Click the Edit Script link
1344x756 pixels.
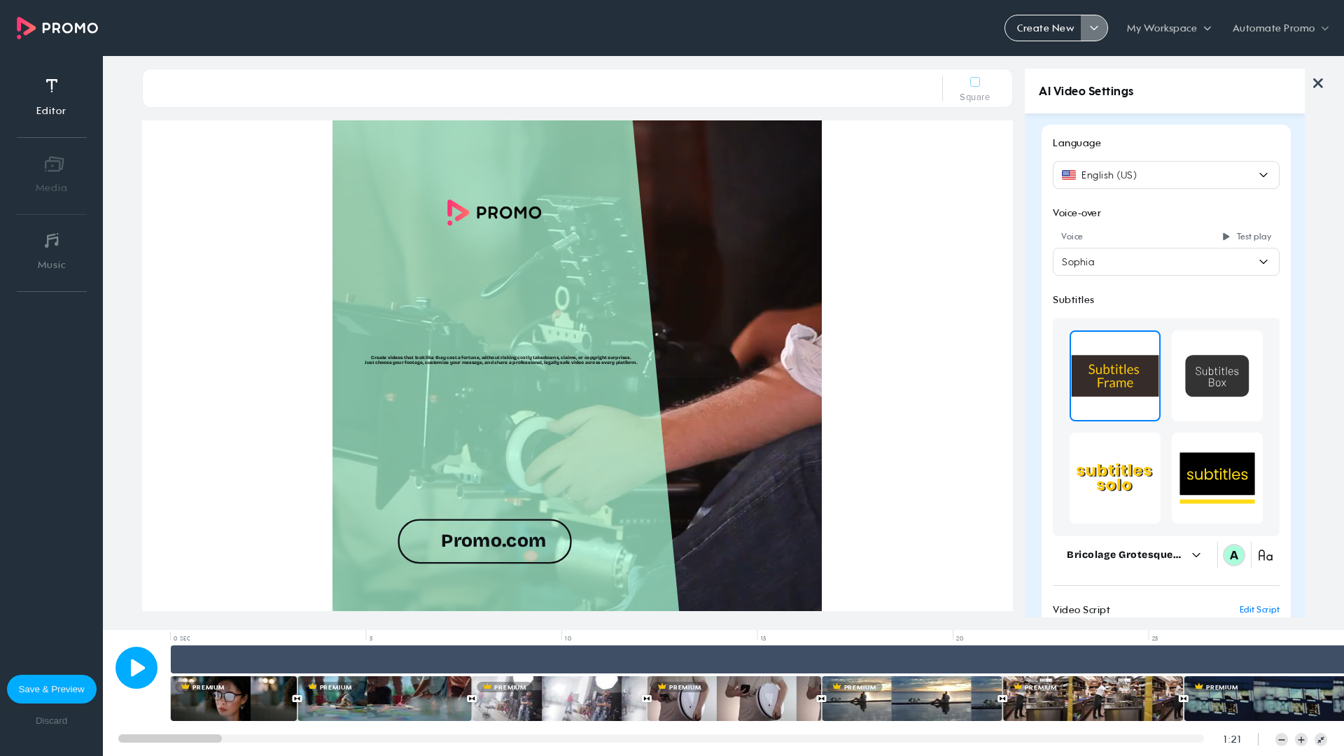pyautogui.click(x=1259, y=610)
